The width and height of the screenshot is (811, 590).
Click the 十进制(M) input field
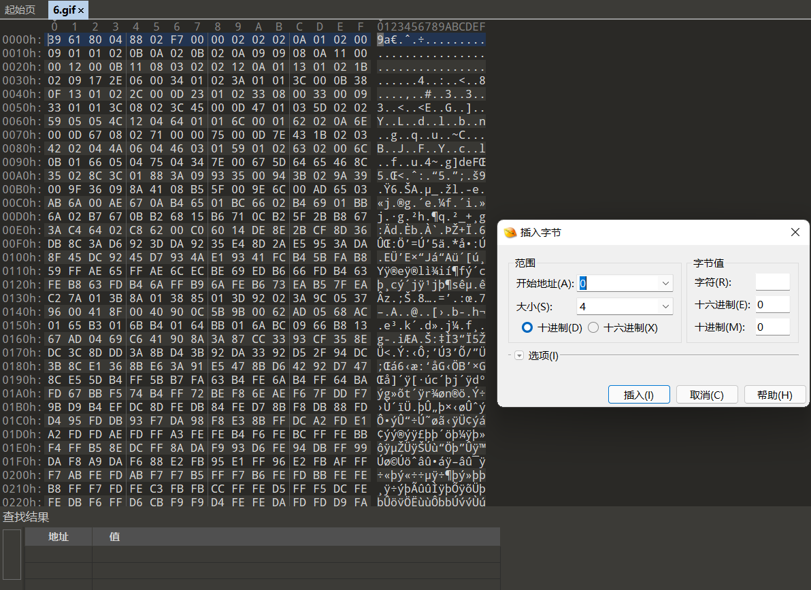pos(772,327)
